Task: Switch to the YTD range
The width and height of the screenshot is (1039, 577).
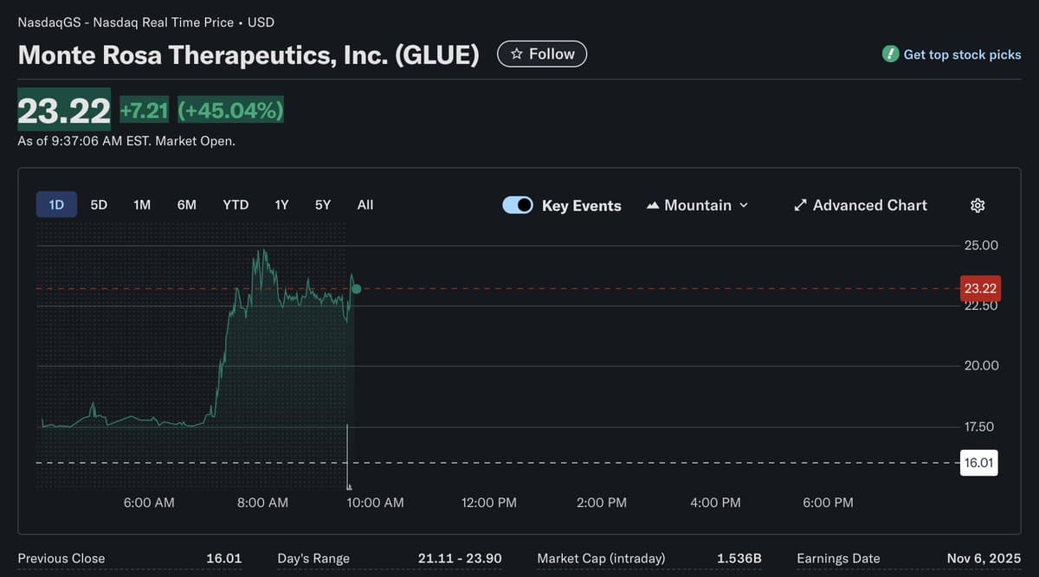Action: (236, 205)
